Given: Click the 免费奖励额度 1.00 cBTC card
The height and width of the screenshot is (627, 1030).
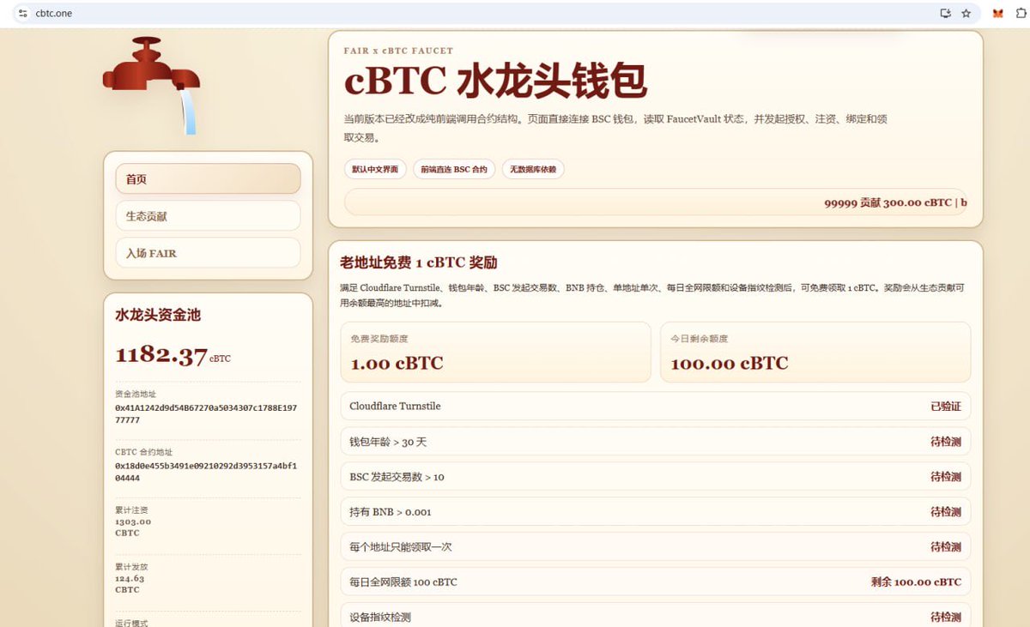Looking at the screenshot, I should point(495,352).
